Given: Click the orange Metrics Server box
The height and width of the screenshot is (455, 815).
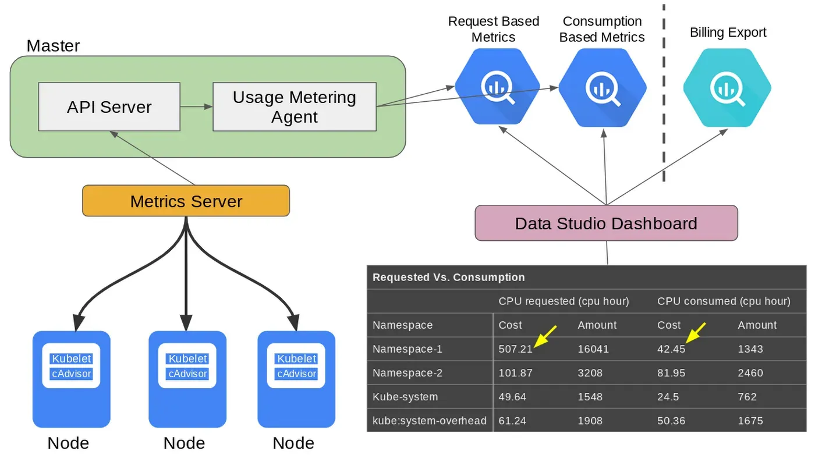Looking at the screenshot, I should pyautogui.click(x=186, y=201).
